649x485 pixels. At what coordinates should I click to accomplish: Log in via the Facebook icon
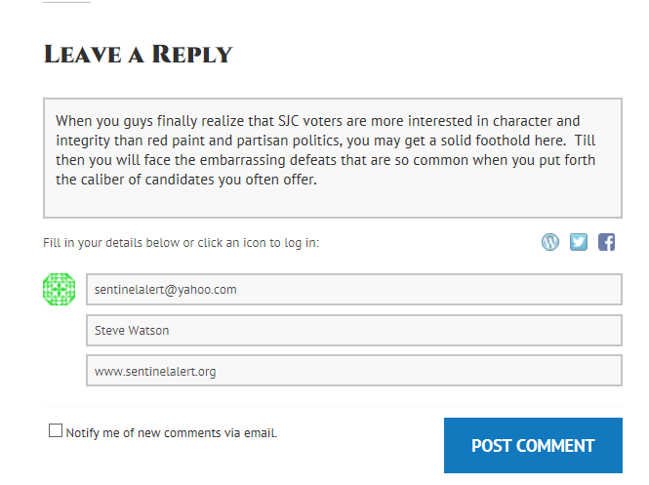click(x=606, y=242)
